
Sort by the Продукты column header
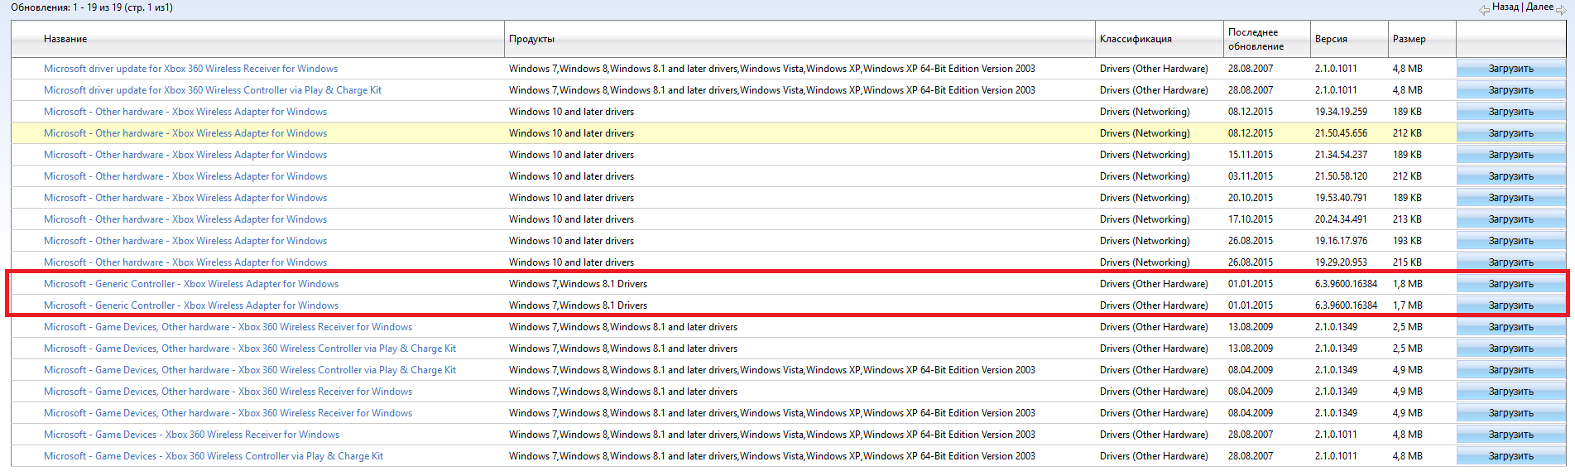pyautogui.click(x=531, y=39)
